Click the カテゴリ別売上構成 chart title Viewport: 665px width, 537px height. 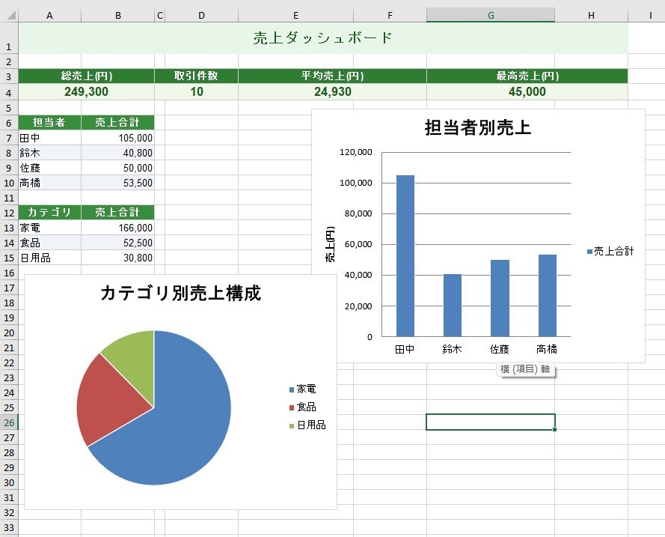pyautogui.click(x=181, y=293)
